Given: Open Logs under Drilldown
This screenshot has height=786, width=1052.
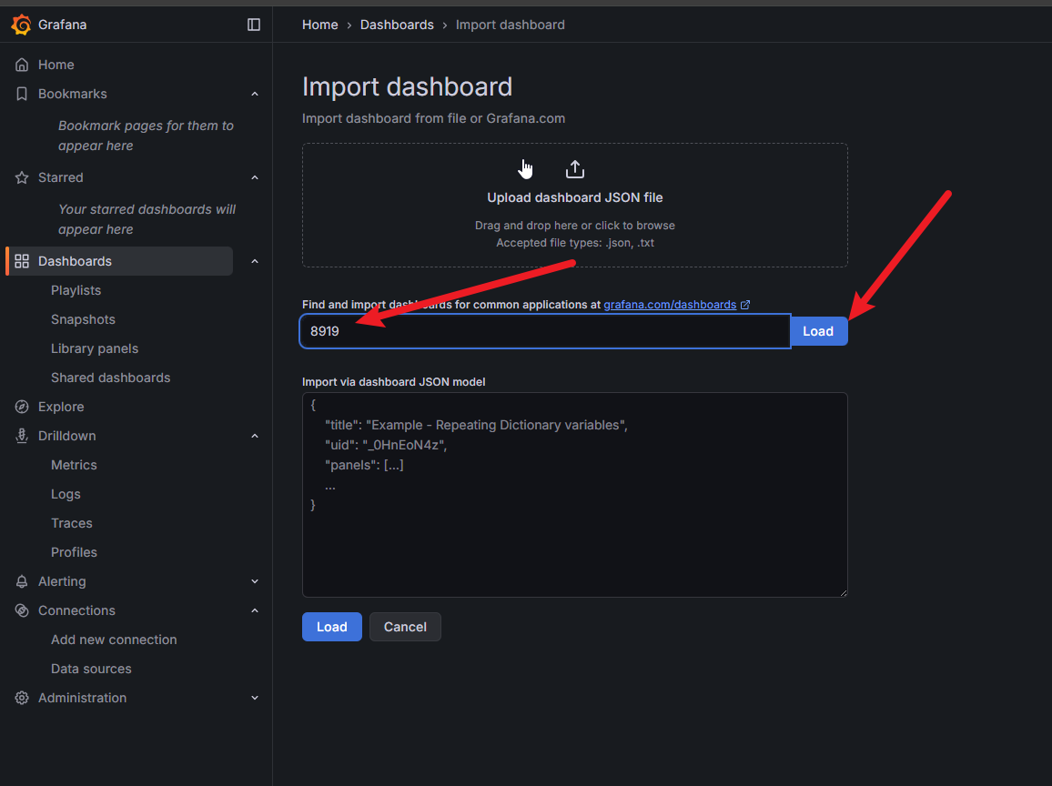Looking at the screenshot, I should point(66,494).
